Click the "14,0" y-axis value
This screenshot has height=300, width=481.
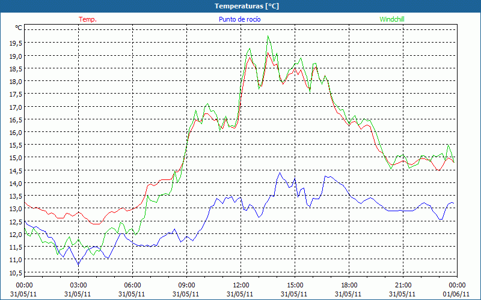click(16, 184)
